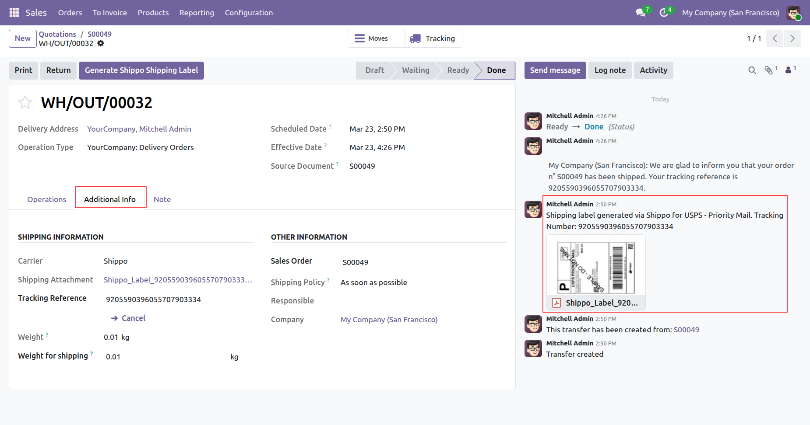Show followers person icon
810x425 pixels.
coord(789,70)
